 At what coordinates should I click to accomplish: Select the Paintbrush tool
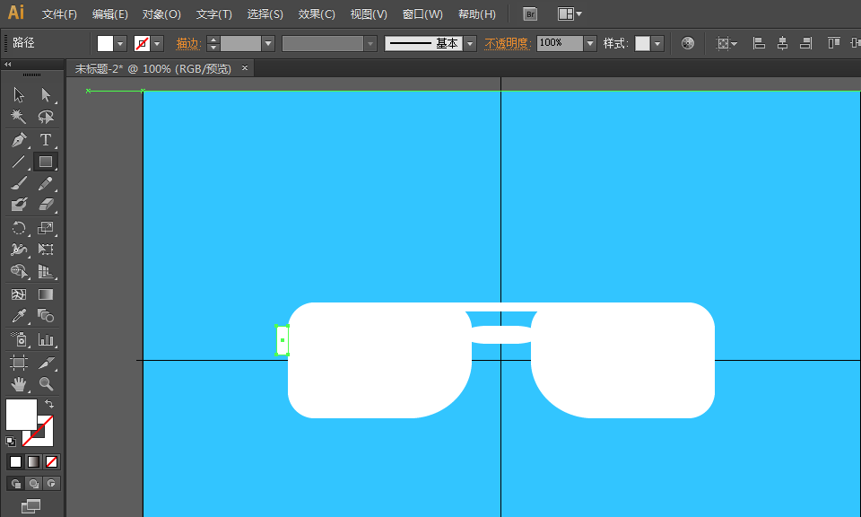pos(19,184)
